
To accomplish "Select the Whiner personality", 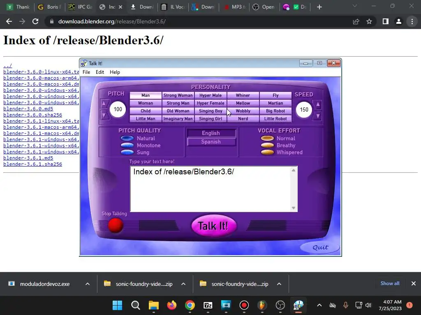I will point(243,95).
